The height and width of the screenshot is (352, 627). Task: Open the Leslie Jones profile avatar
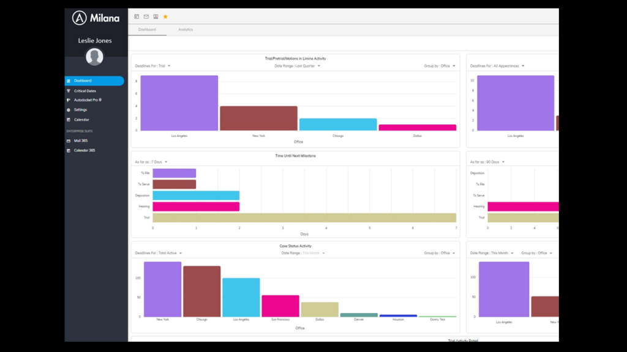[x=94, y=57]
